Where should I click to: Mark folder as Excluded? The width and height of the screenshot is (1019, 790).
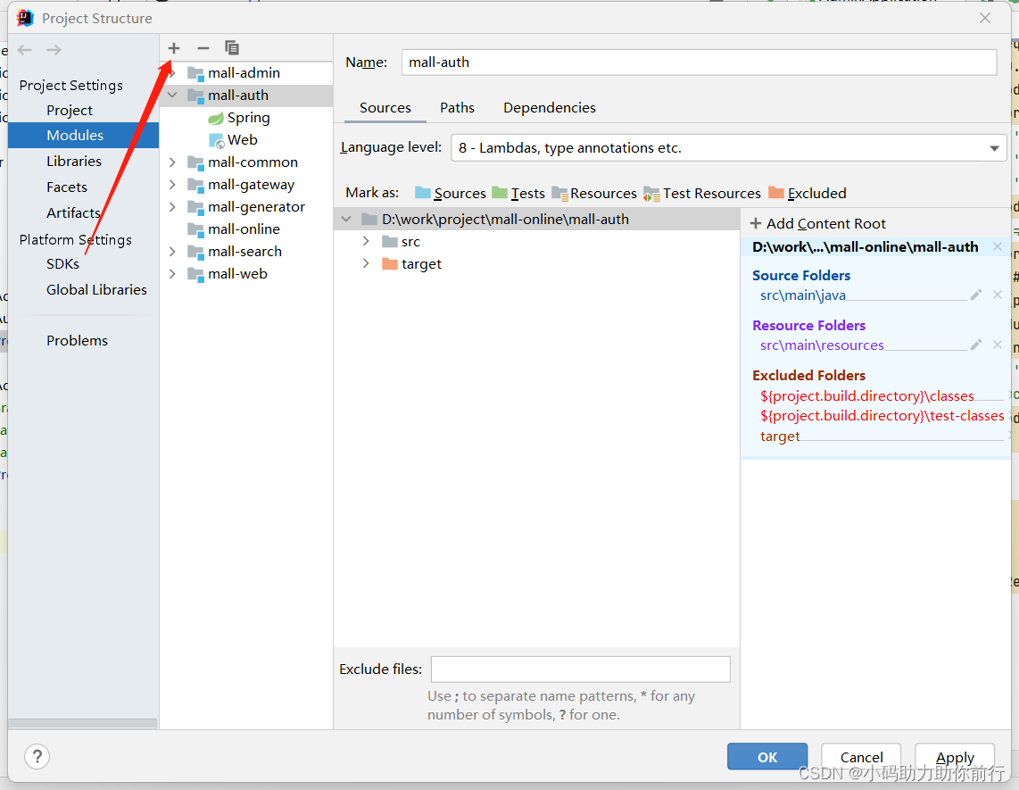point(808,193)
